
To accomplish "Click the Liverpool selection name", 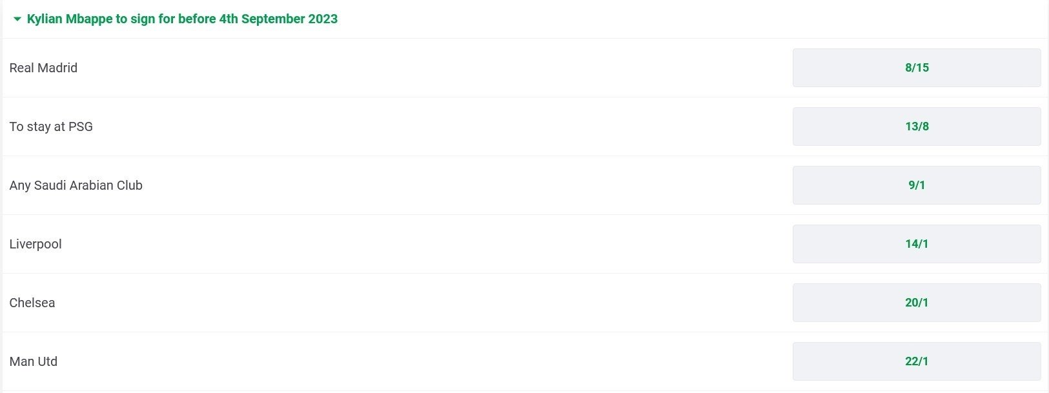I will 36,244.
